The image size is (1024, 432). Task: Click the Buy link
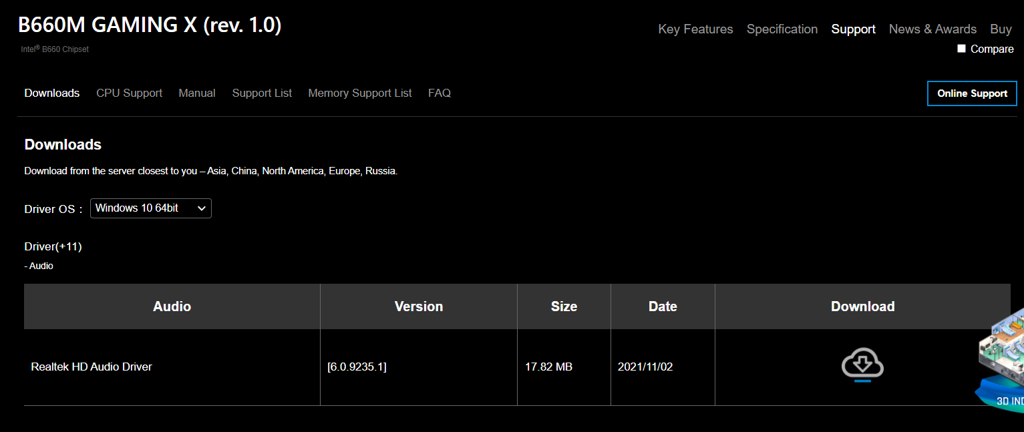click(x=1001, y=29)
